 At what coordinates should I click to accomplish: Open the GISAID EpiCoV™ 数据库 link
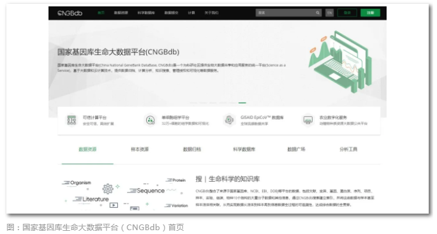[262, 117]
